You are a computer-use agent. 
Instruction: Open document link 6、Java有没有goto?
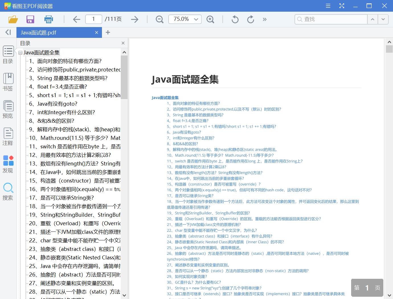click(184, 132)
